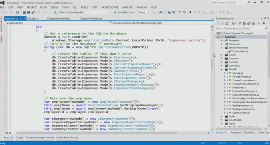Switch to the ChargesViewModel.cs tab

click(59, 19)
